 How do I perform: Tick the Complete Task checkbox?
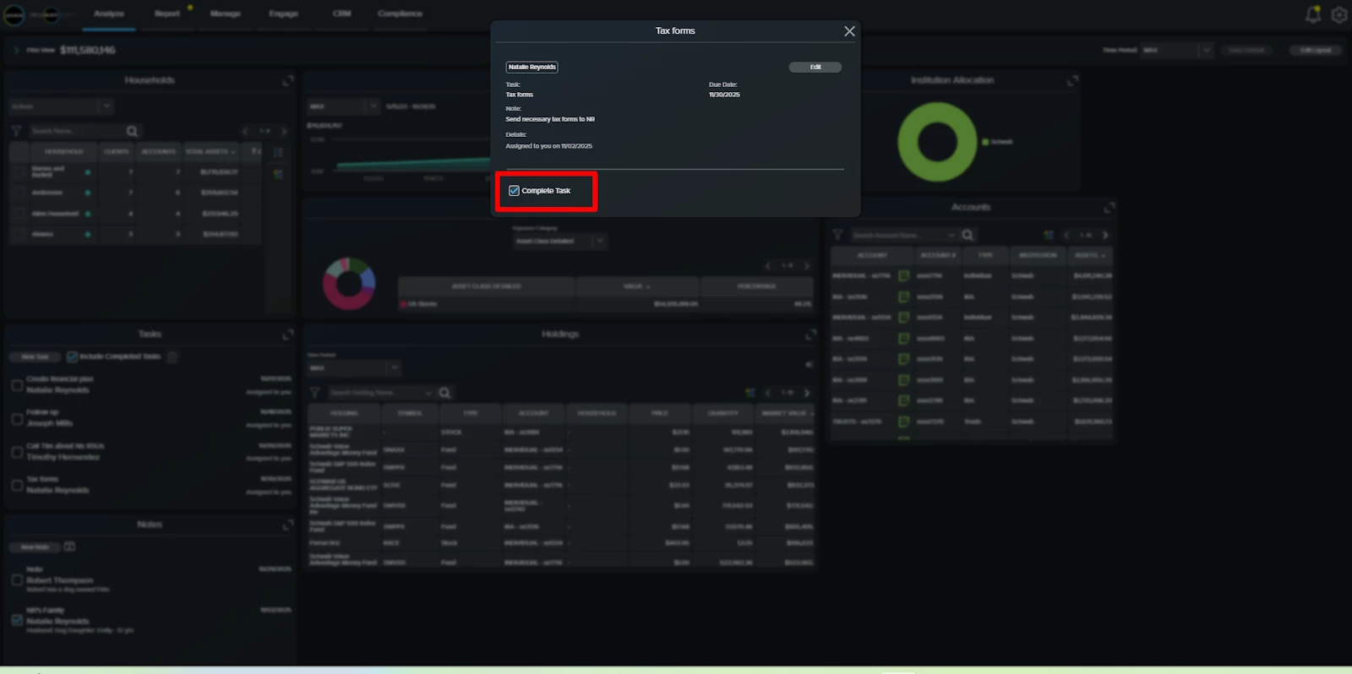coord(514,191)
